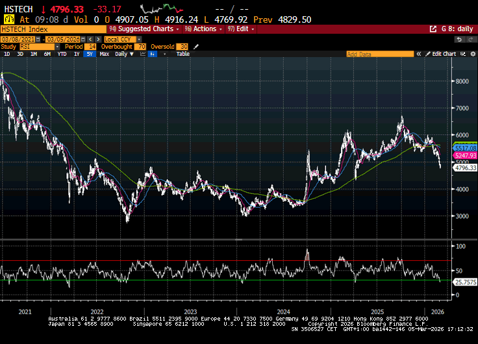This screenshot has width=478, height=344.
Task: Open the Daily periodicity dropdown
Action: coord(123,54)
